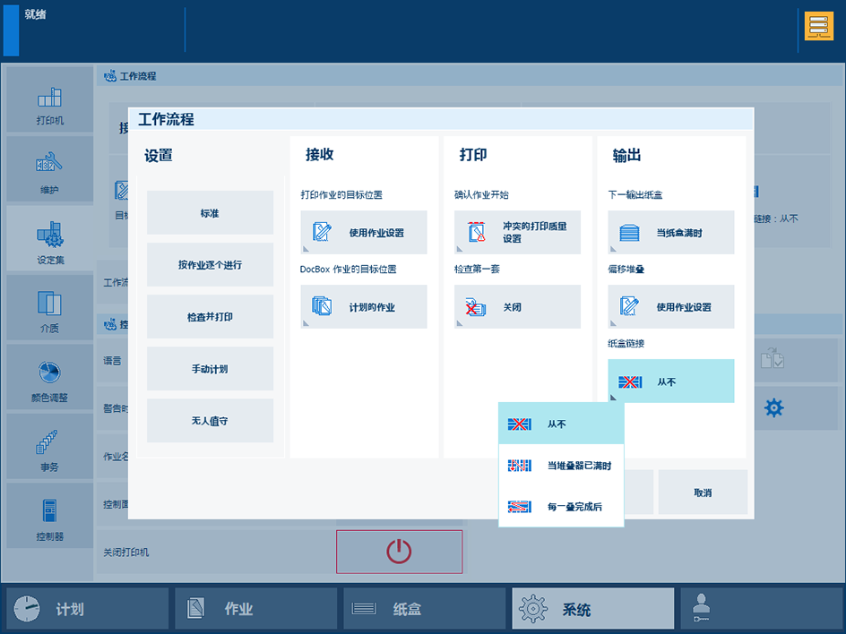Select the 标准 workflow preset
Viewport: 846px width, 634px height.
click(210, 213)
